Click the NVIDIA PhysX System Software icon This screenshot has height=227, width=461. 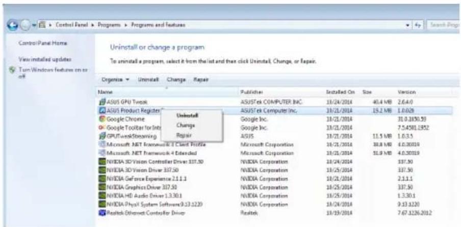(102, 204)
